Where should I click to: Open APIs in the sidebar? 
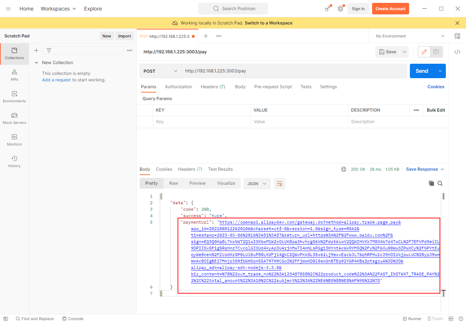pyautogui.click(x=14, y=75)
